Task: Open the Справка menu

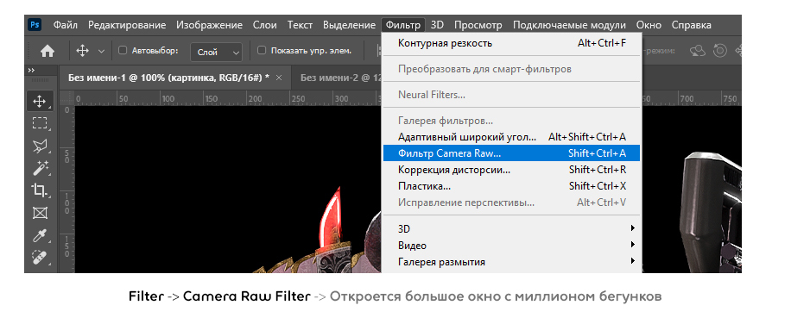Action: click(x=691, y=25)
